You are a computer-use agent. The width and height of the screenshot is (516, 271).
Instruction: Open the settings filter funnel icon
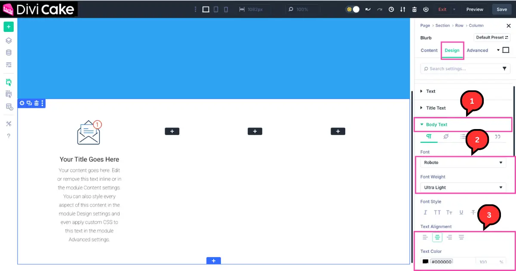coord(505,69)
